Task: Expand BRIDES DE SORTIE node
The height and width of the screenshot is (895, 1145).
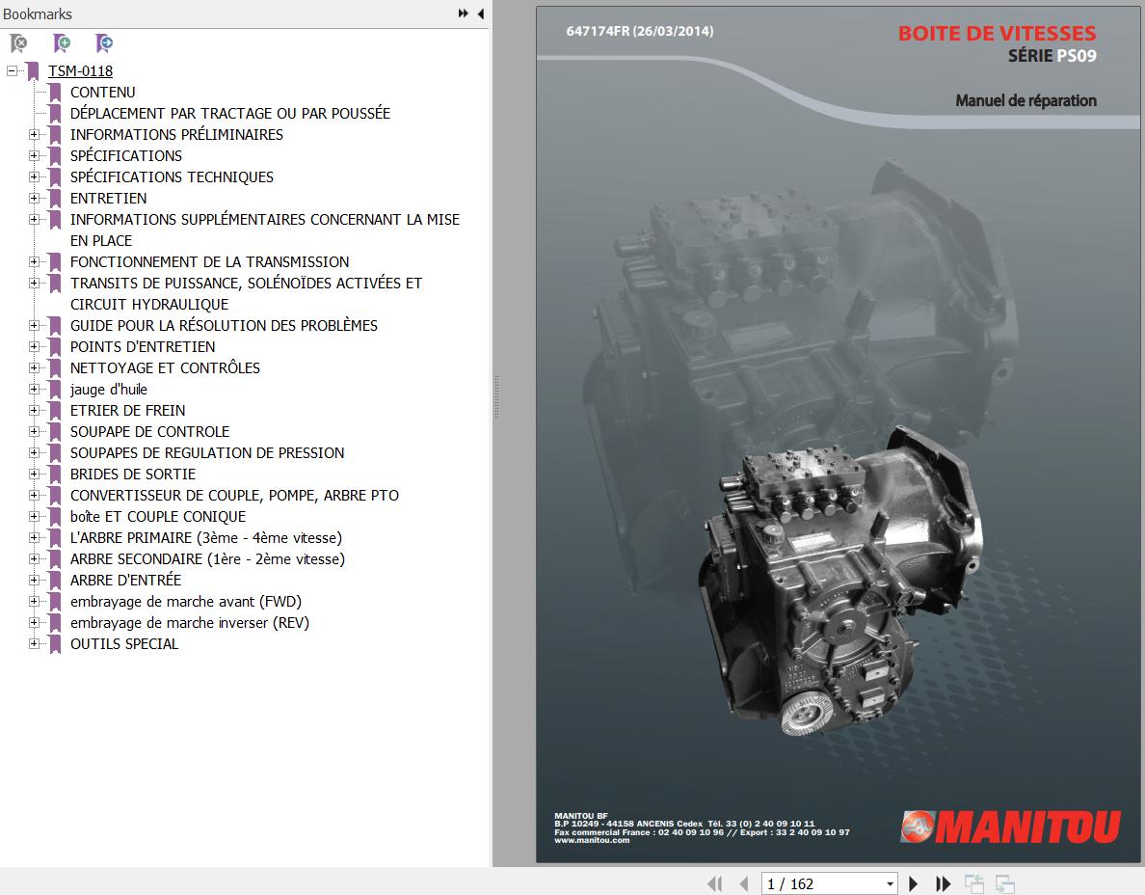Action: click(x=34, y=474)
